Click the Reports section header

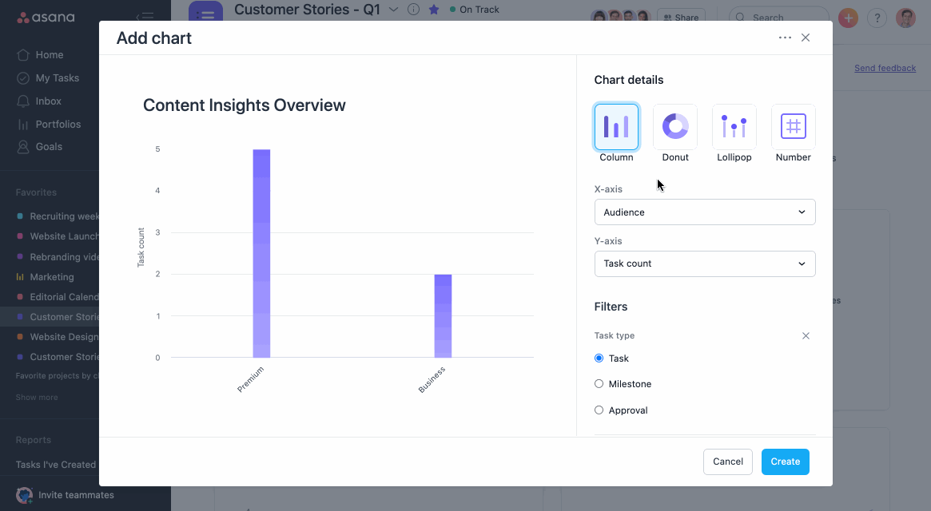(x=34, y=440)
